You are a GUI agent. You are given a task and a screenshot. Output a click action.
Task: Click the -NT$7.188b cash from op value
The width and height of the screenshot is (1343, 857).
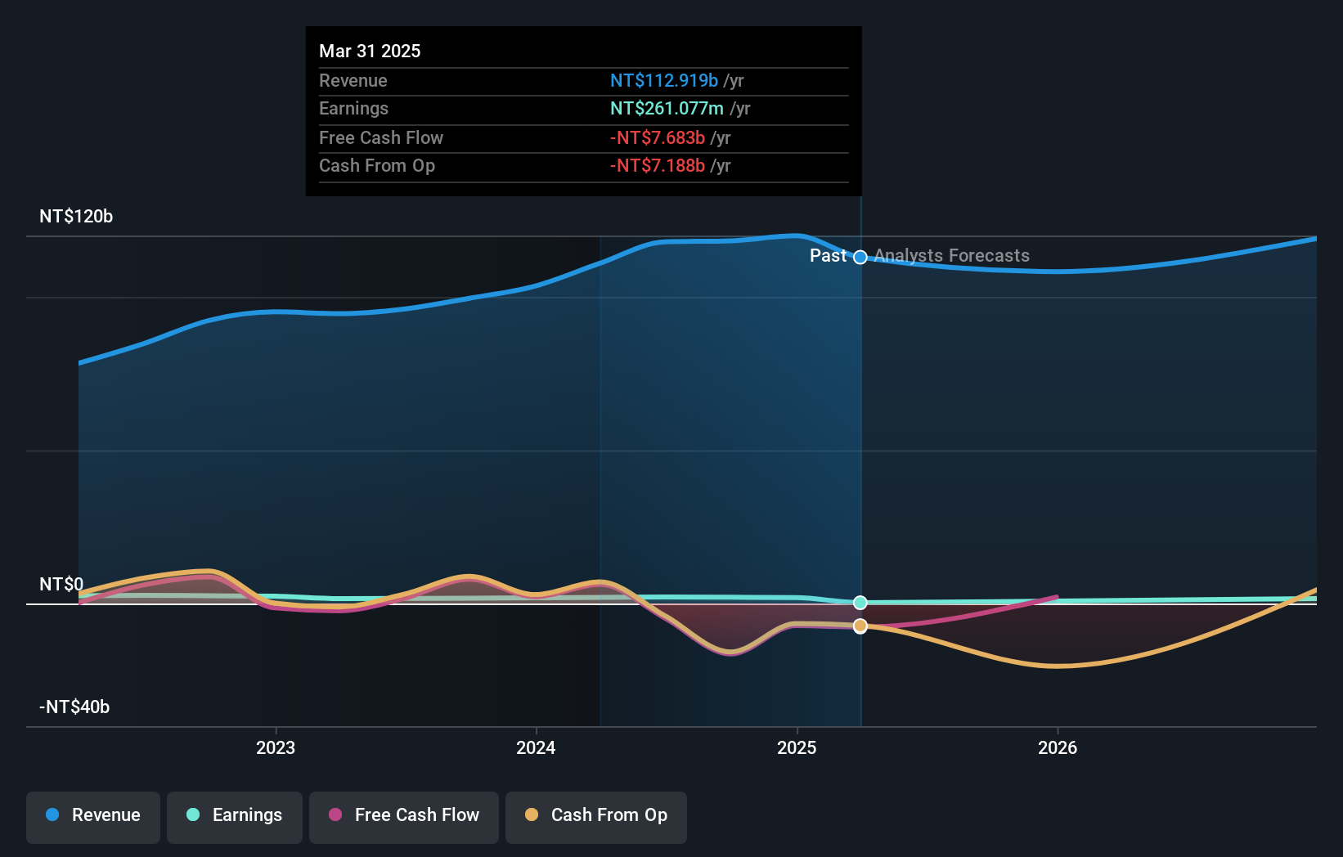point(658,165)
